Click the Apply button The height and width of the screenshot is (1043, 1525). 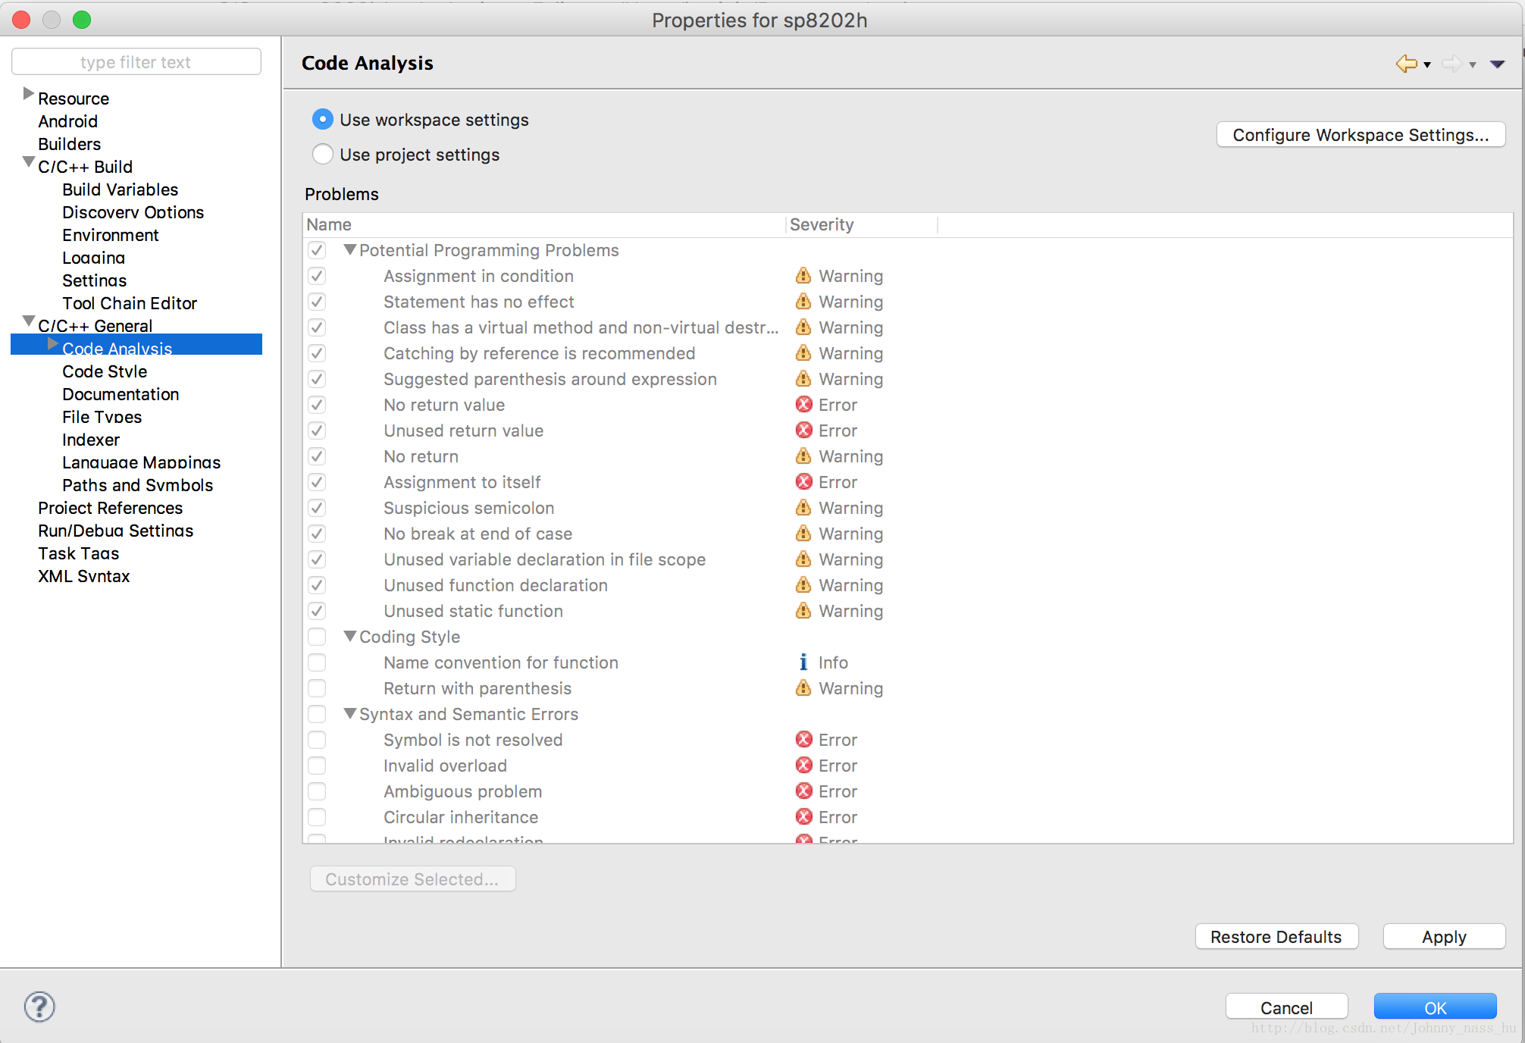pos(1444,937)
